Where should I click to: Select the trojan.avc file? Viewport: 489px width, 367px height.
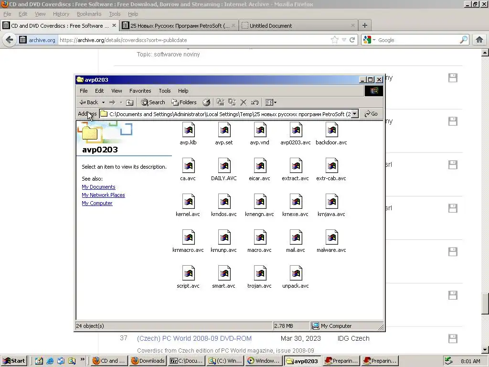tap(259, 278)
